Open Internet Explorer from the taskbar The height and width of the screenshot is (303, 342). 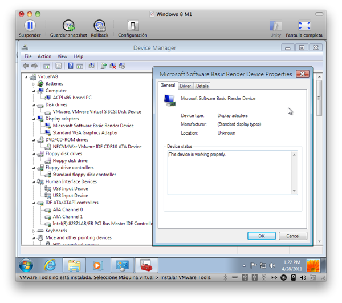[x=50, y=265]
